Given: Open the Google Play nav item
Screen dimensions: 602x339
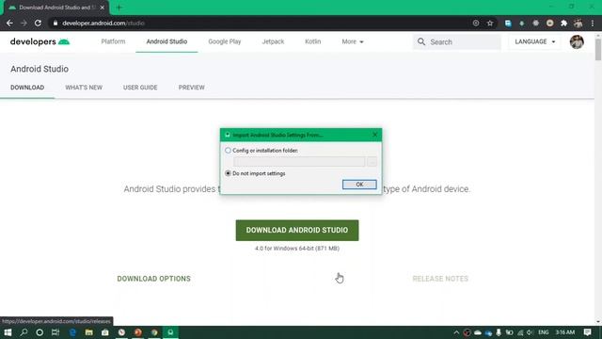Looking at the screenshot, I should tap(225, 41).
